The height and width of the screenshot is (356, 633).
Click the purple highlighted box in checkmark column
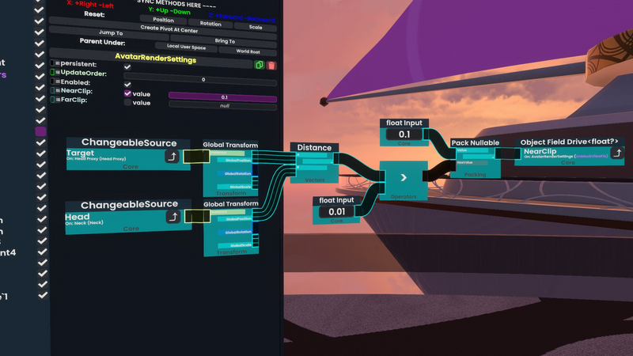click(x=40, y=131)
